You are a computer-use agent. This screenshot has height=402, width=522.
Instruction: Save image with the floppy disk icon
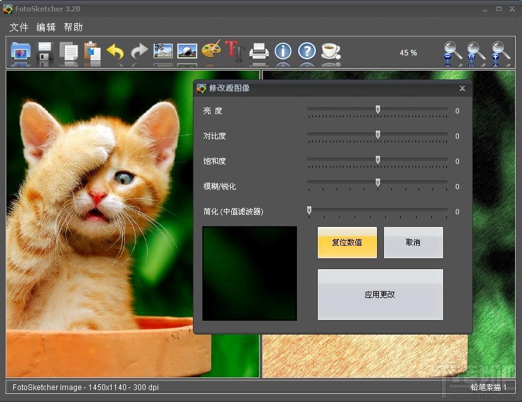click(x=45, y=51)
